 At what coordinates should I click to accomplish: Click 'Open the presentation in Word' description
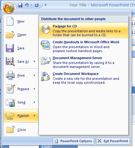pos(81,49)
